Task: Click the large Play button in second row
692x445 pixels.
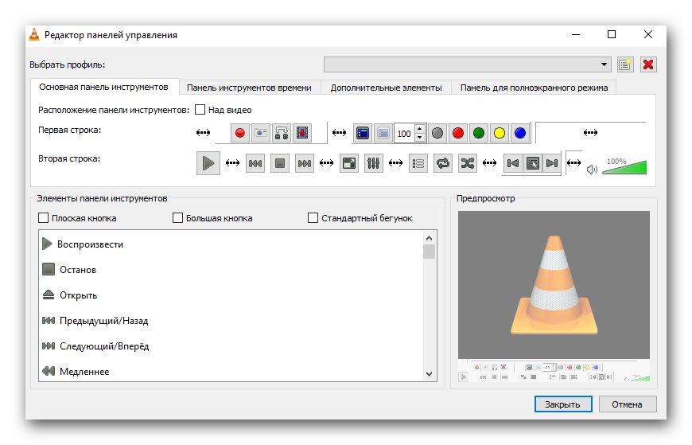Action: (208, 163)
